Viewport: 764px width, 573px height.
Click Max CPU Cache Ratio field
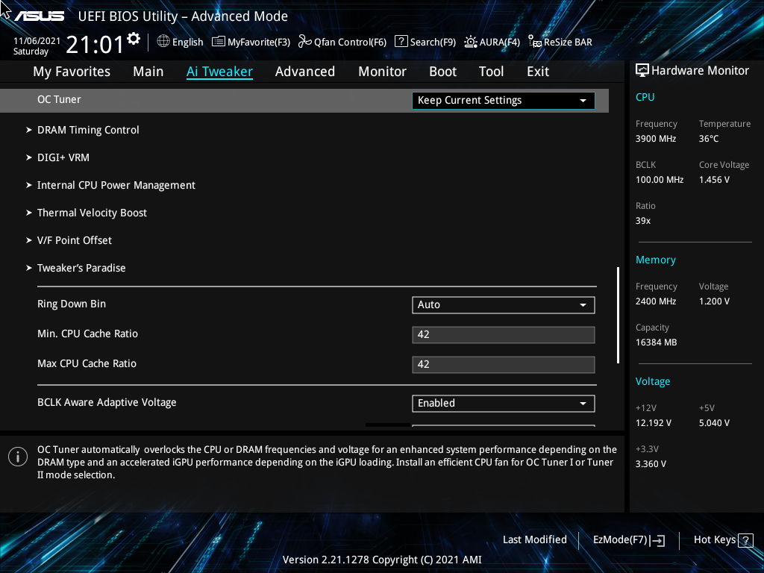504,364
